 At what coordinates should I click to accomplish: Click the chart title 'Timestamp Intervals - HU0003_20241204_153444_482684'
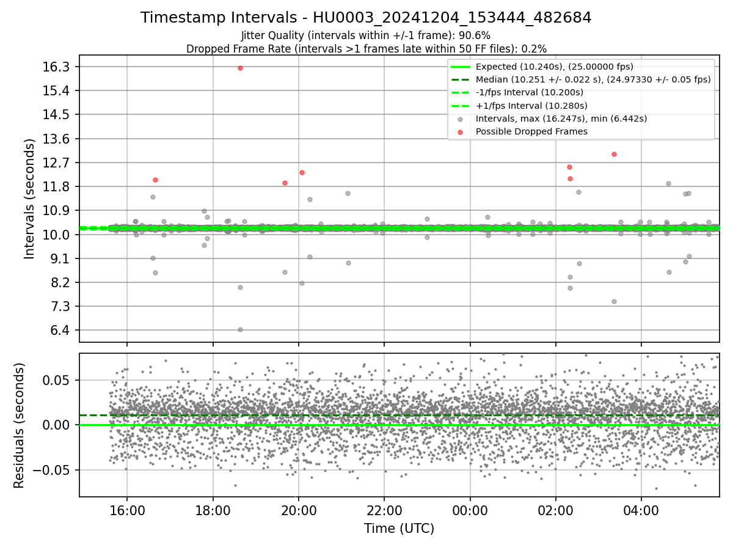click(x=366, y=18)
